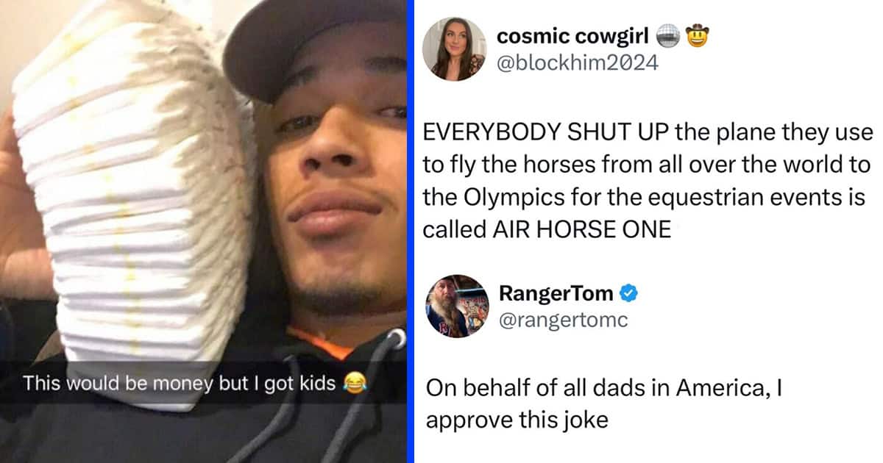Select the AIR HORSE ONE tweet text
This screenshot has height=463, width=883.
646,181
